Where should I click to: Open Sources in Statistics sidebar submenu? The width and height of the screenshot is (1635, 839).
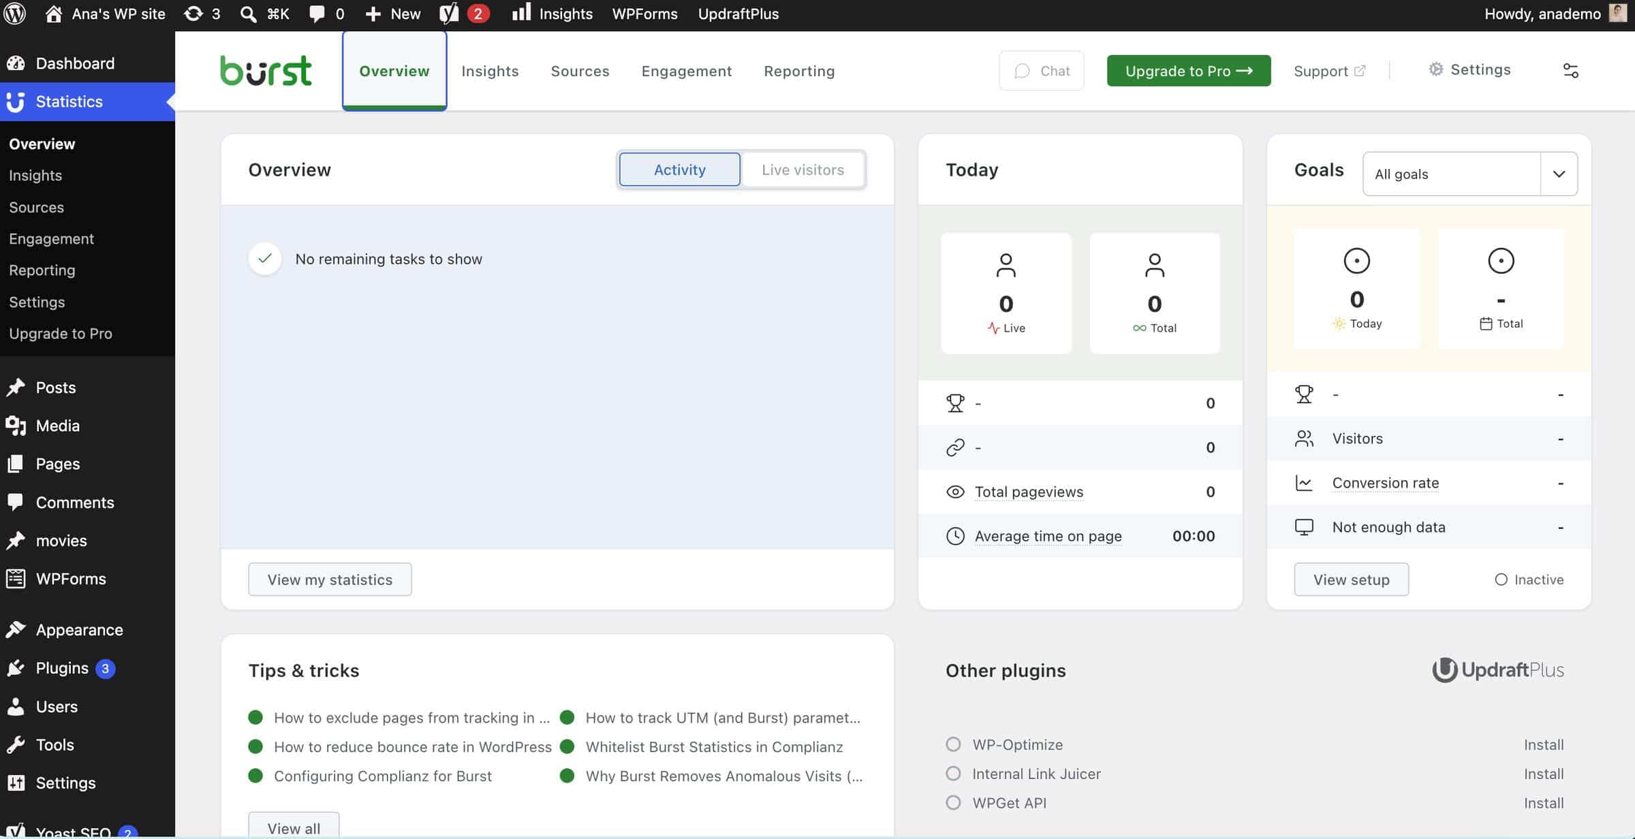pos(36,207)
